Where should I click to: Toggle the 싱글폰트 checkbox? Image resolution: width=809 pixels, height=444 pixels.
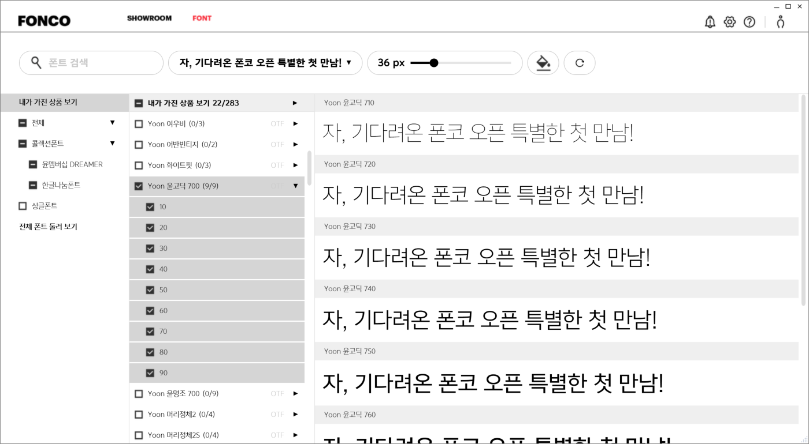(23, 206)
